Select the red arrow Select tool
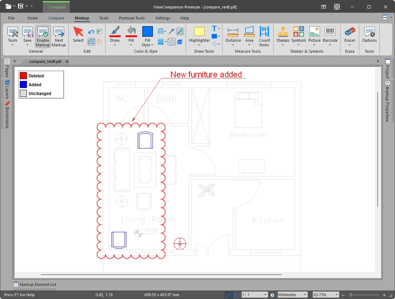The width and height of the screenshot is (395, 299). [x=78, y=34]
